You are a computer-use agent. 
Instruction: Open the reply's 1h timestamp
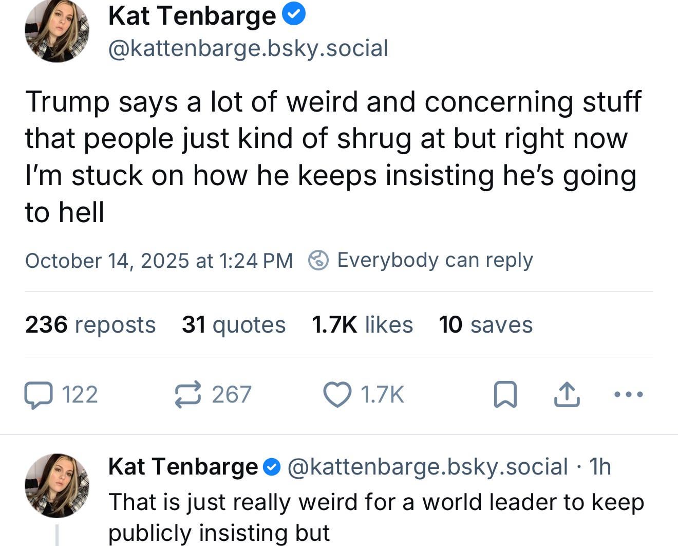[x=600, y=467]
